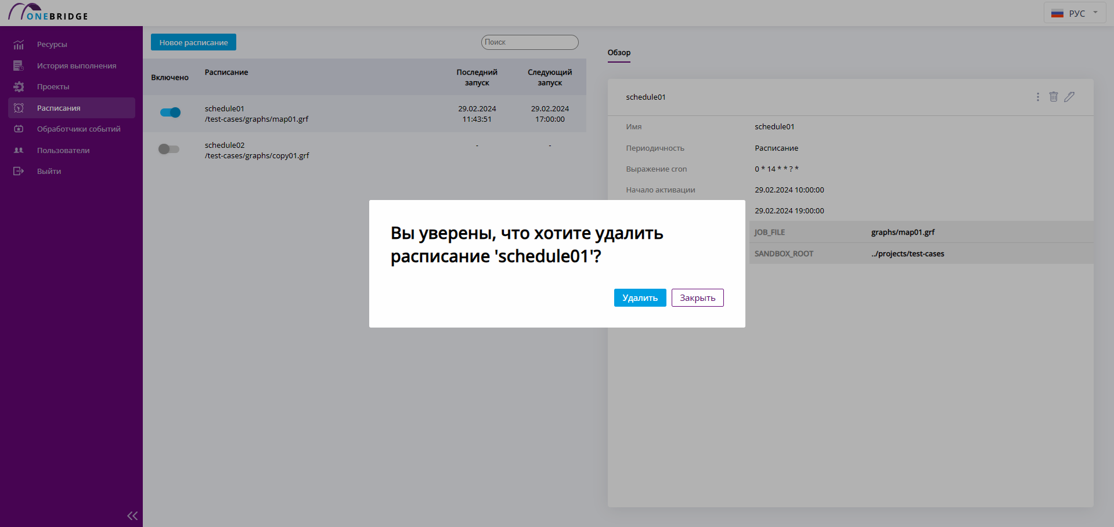Dismiss dialog with Закрыть button
Image resolution: width=1114 pixels, height=527 pixels.
click(x=698, y=298)
